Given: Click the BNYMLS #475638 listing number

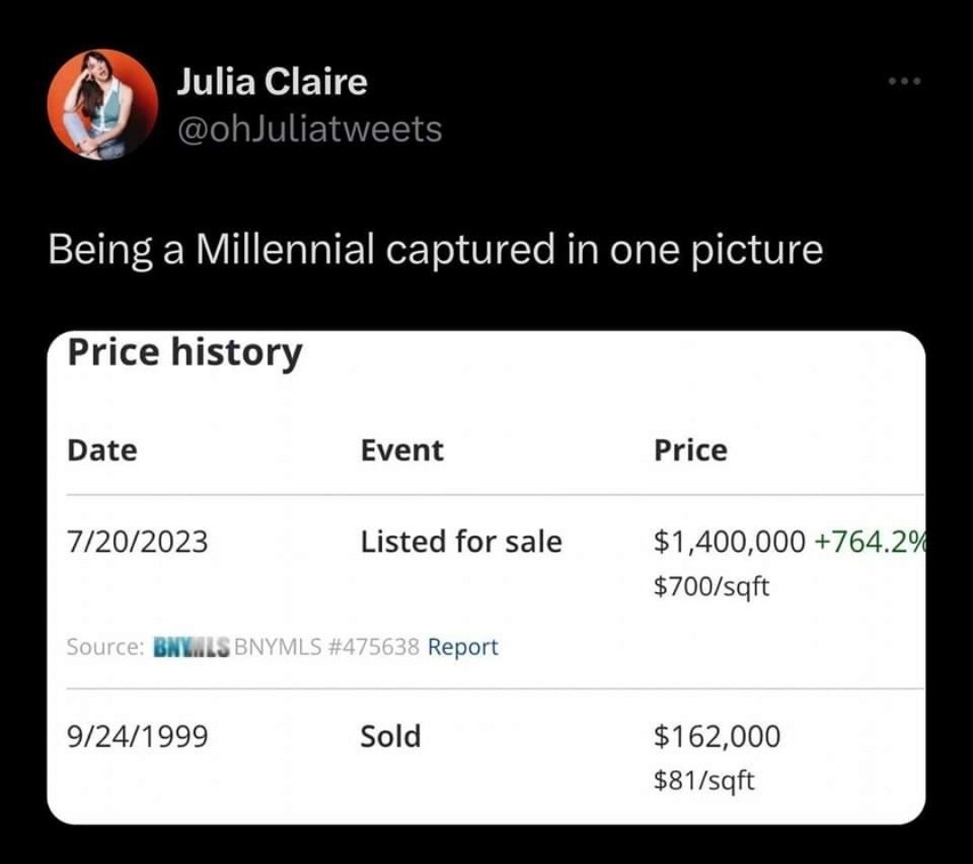Looking at the screenshot, I should pos(326,647).
